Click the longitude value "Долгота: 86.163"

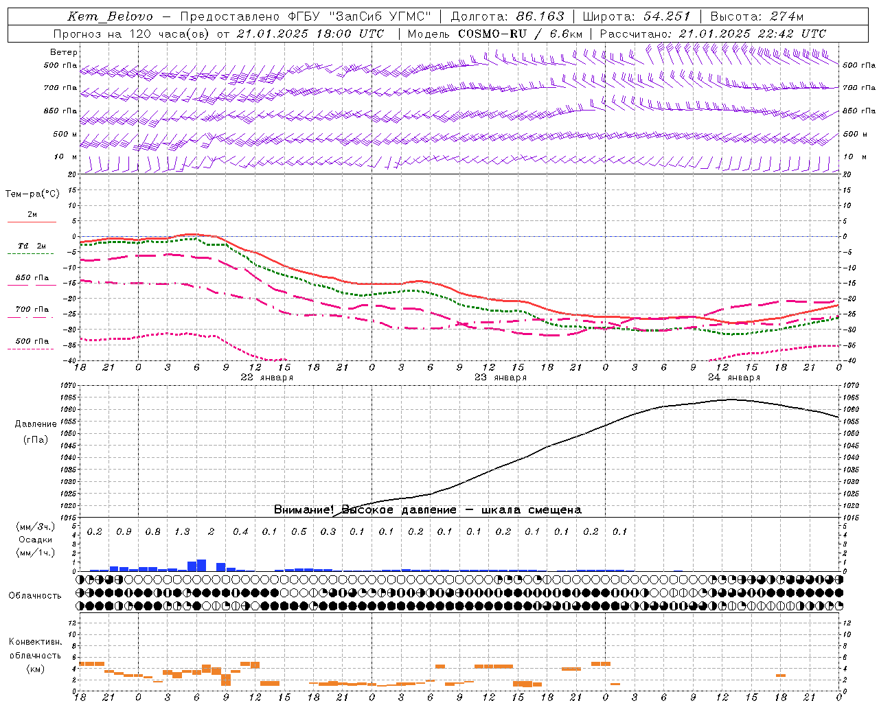coord(507,16)
